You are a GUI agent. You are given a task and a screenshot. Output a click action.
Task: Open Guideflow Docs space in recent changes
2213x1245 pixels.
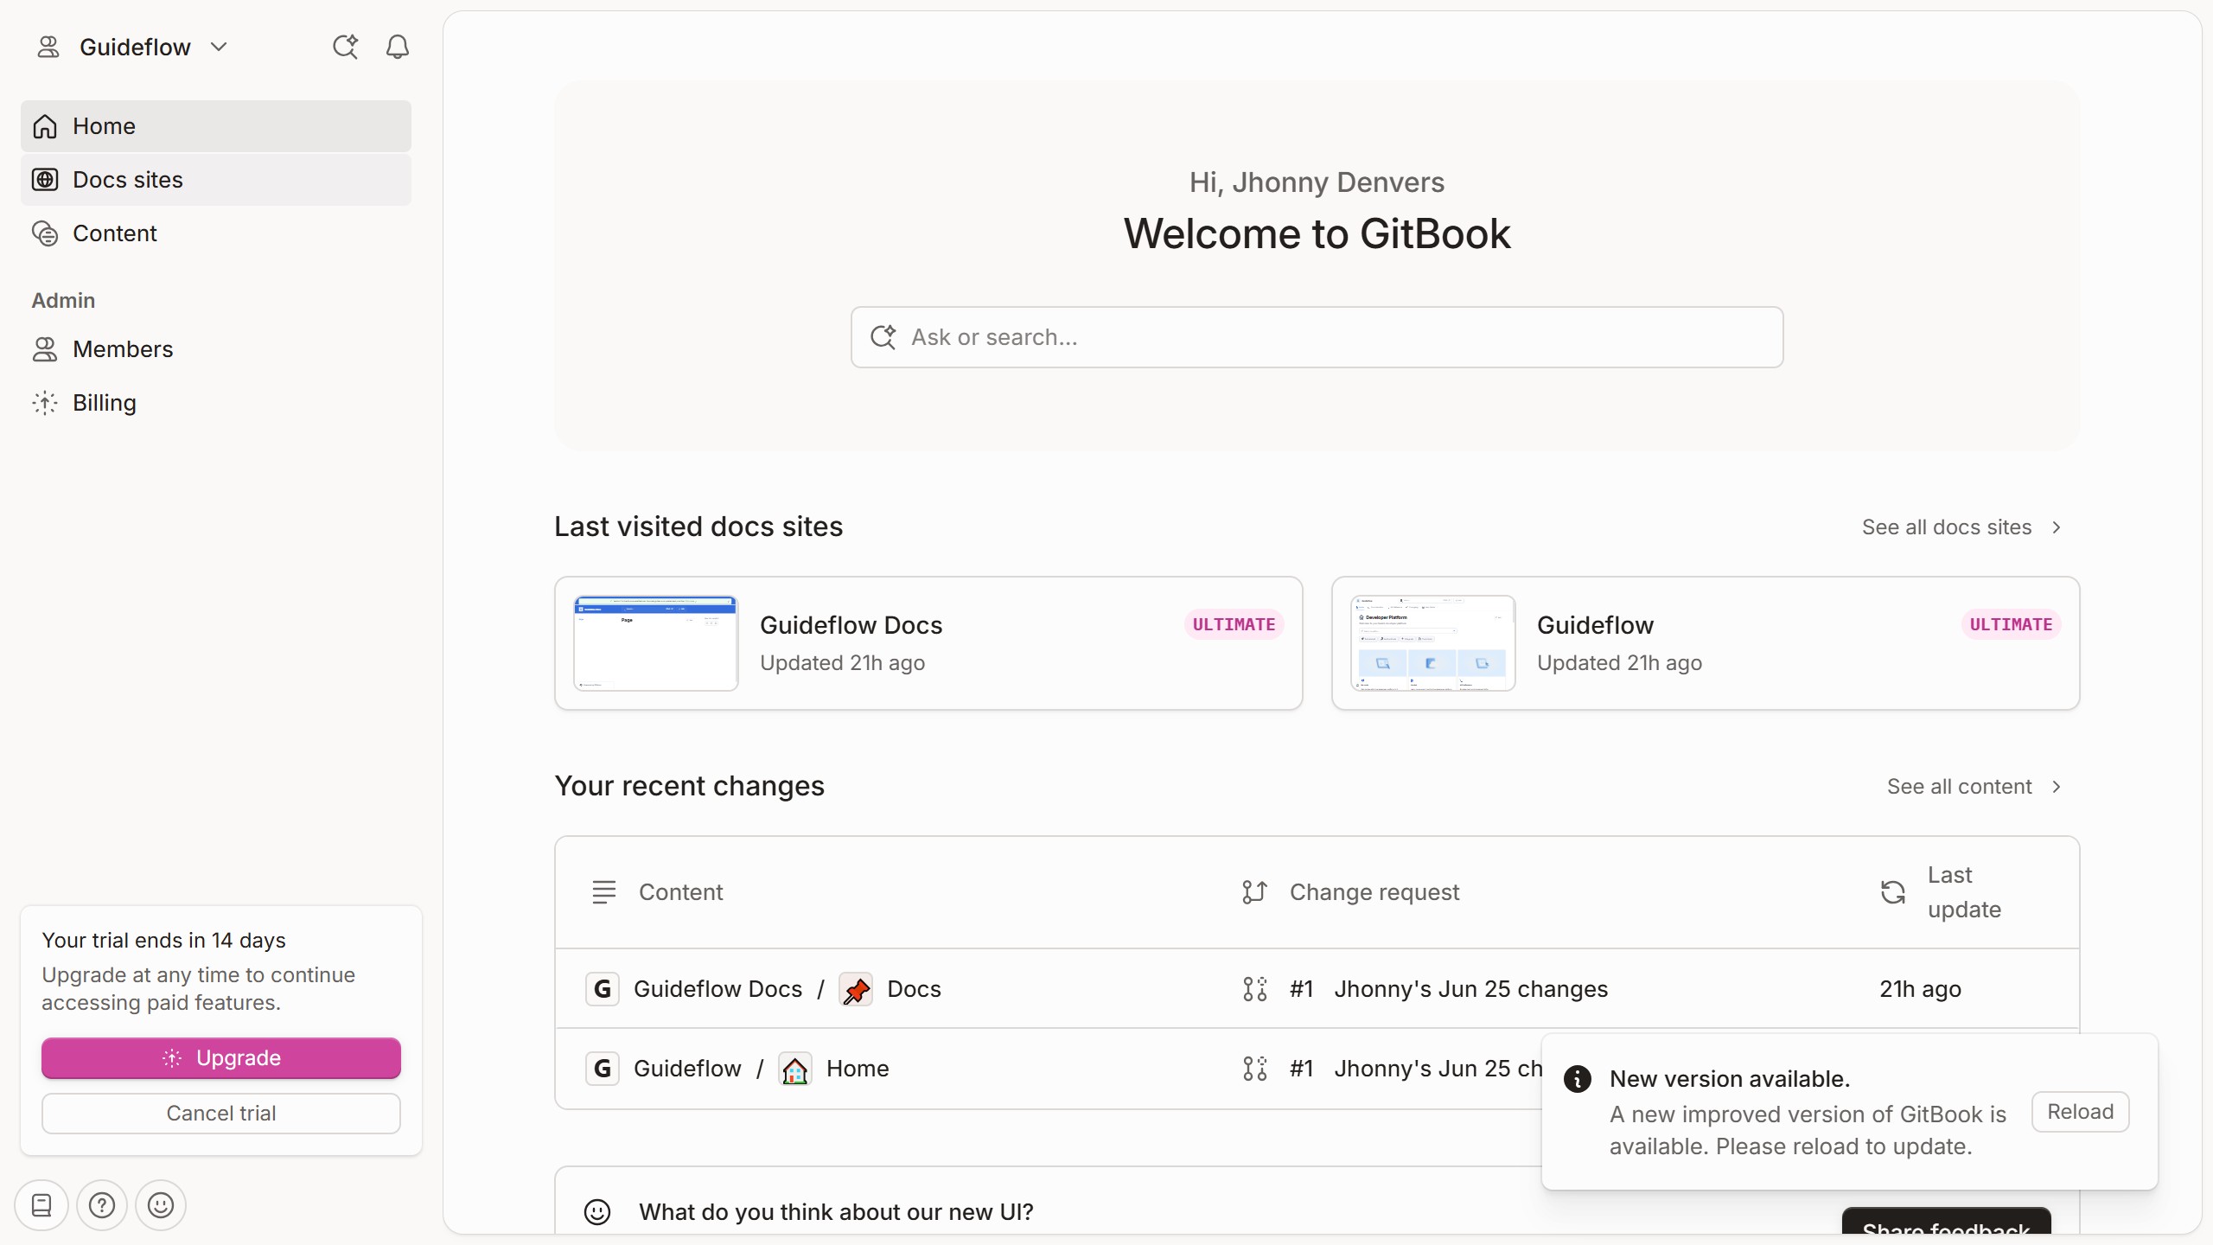[x=717, y=989]
